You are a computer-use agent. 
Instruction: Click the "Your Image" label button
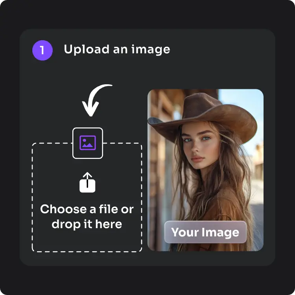click(x=205, y=232)
